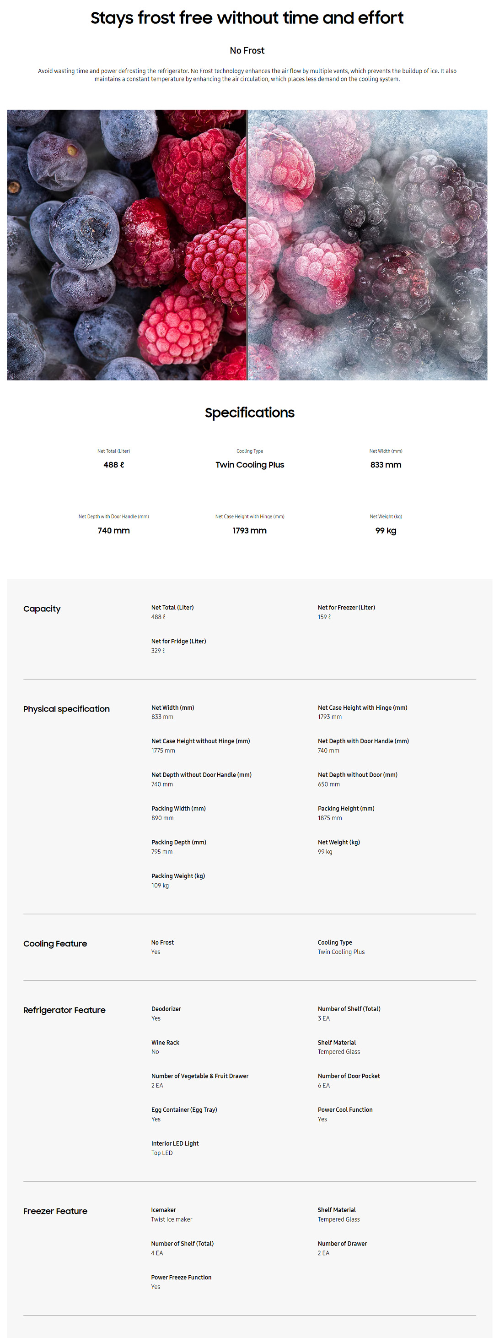Image resolution: width=494 pixels, height=1338 pixels.
Task: Click the Packing Weight (kg) label
Action: tap(178, 876)
